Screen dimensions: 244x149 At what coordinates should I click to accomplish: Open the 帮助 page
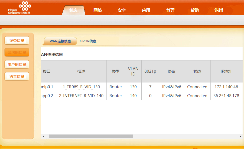tap(195, 10)
